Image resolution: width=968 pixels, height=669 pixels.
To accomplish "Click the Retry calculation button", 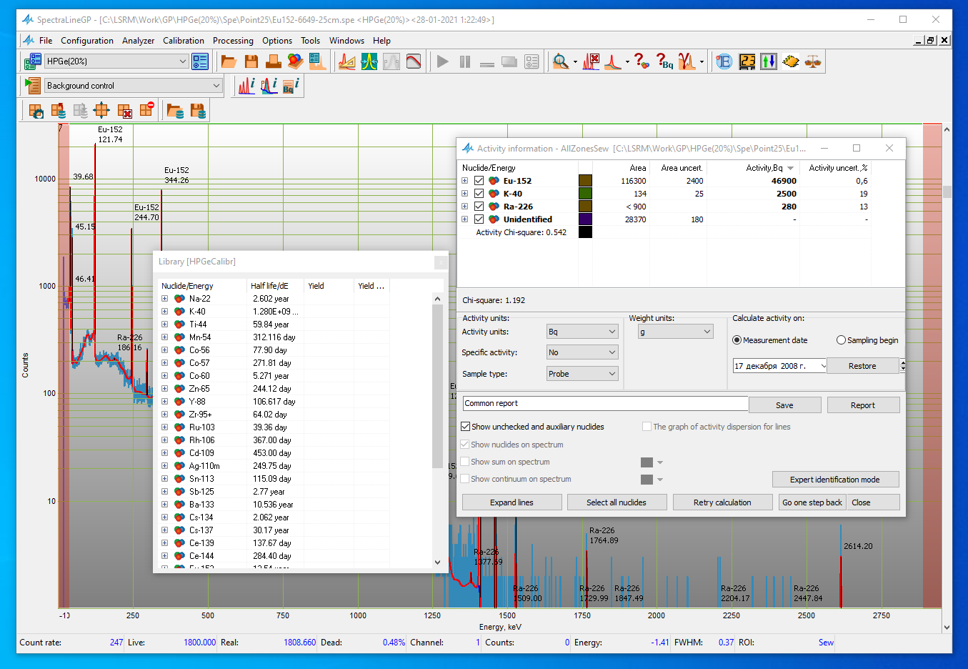I will (722, 502).
